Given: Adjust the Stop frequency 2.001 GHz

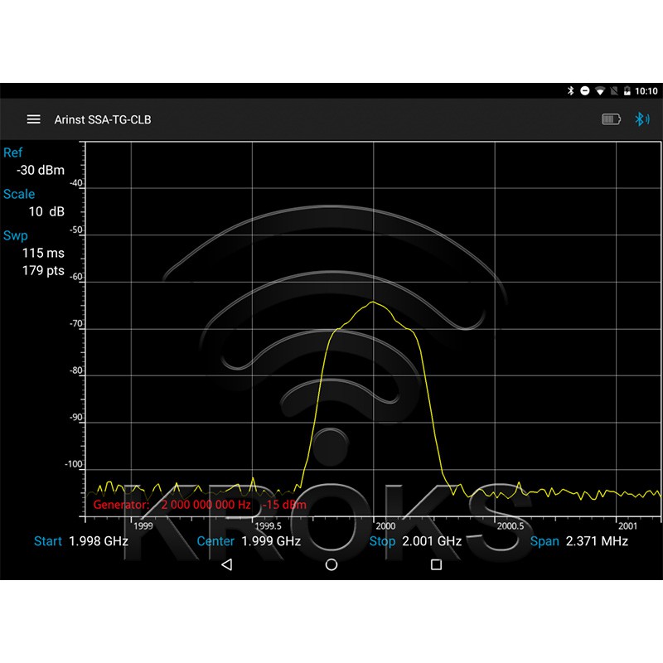Looking at the screenshot, I should click(x=431, y=541).
